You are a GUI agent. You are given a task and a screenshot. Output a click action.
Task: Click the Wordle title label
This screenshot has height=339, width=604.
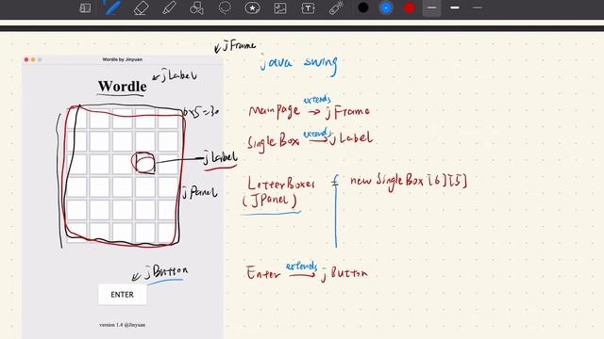point(122,86)
